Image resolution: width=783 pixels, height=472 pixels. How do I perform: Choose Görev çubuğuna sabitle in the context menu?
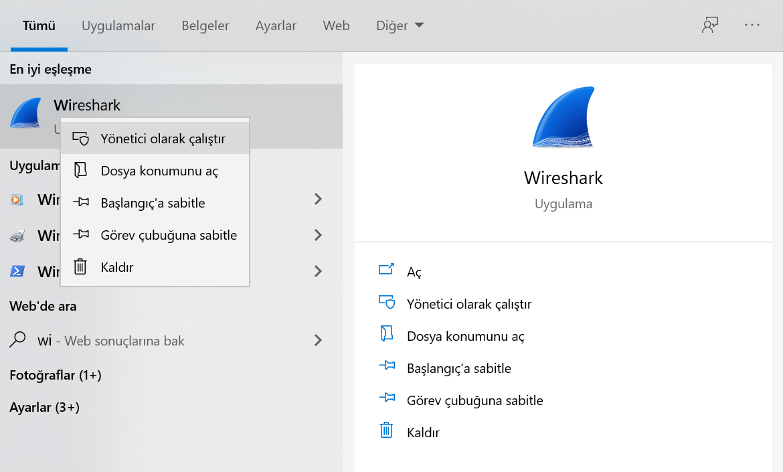pyautogui.click(x=155, y=235)
